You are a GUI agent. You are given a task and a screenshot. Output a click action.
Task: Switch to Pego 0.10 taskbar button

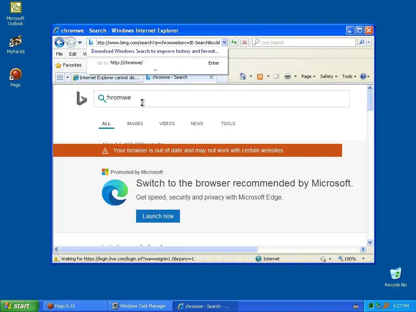tap(75, 306)
